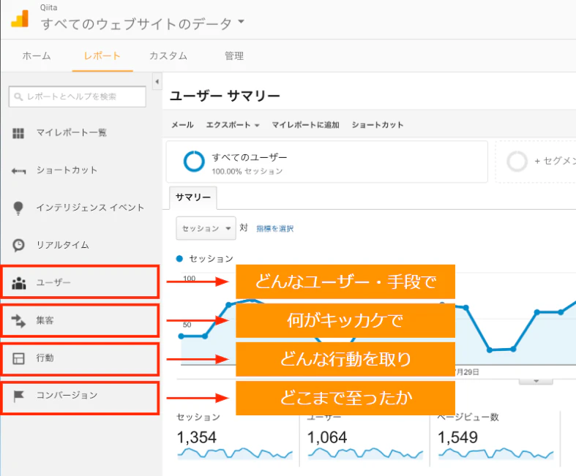Expand the ユーザー section in sidebar
Viewport: 576px width, 476px height.
point(80,282)
